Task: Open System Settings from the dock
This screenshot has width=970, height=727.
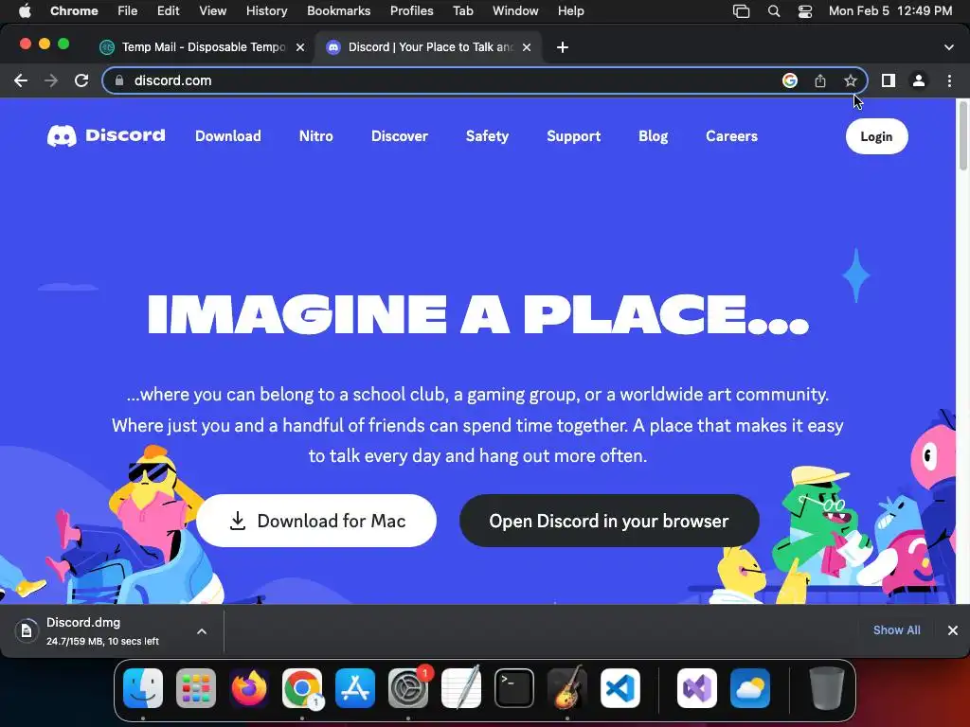Action: [408, 688]
